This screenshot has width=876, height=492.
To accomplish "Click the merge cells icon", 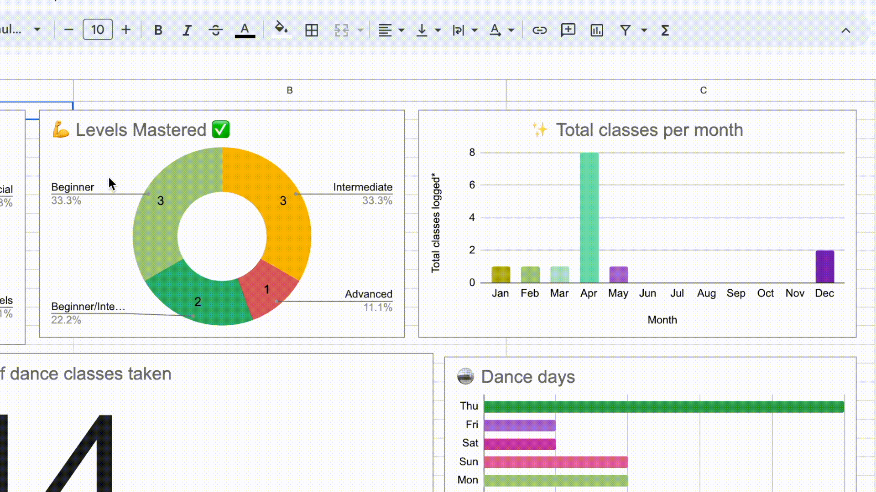I will (x=341, y=30).
